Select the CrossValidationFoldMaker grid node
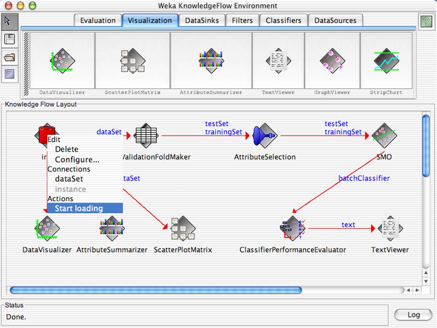The image size is (437, 328). coord(146,136)
